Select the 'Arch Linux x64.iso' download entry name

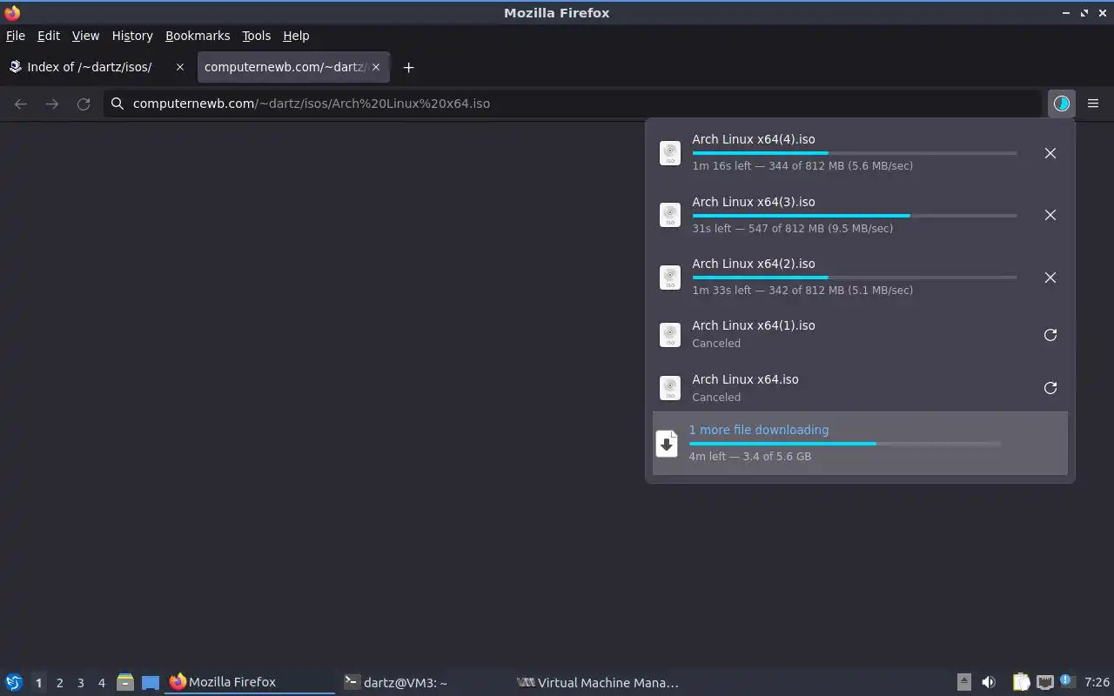(x=745, y=379)
